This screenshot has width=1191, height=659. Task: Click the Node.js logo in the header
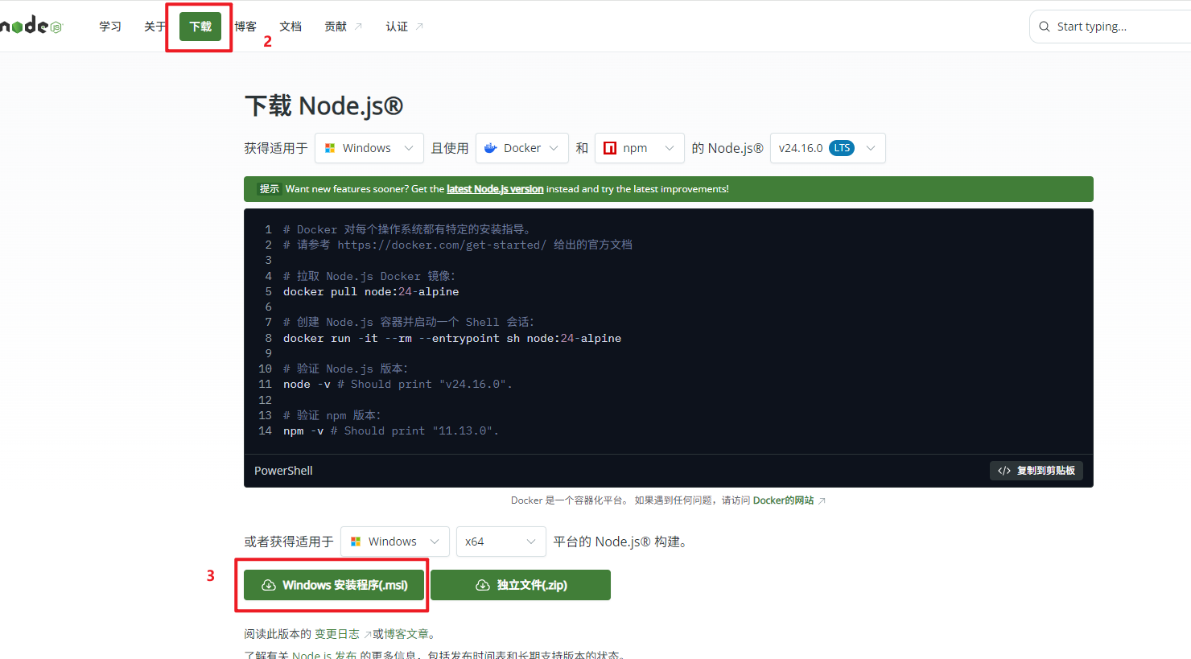[31, 26]
